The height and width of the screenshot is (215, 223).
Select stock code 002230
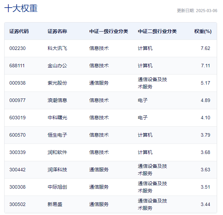point(17,48)
